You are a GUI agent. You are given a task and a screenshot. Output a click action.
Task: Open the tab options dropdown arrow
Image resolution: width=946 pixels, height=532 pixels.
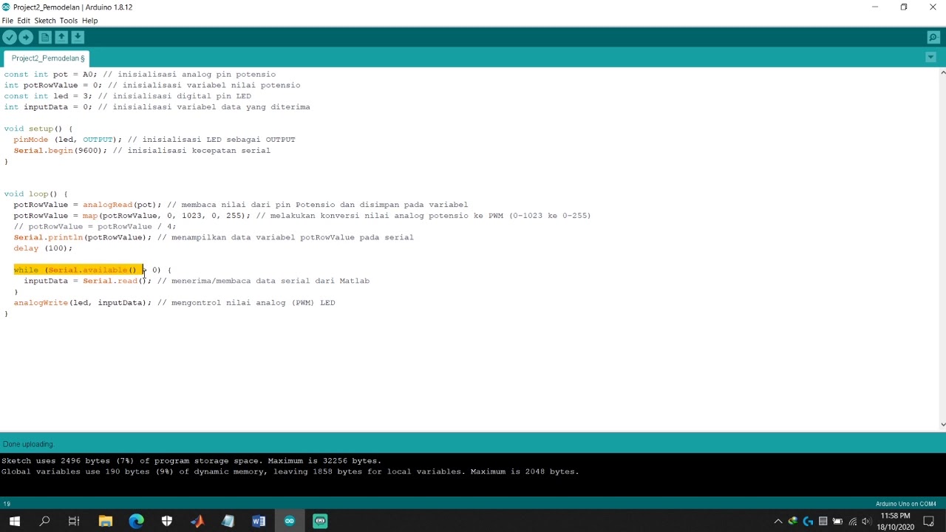(930, 58)
